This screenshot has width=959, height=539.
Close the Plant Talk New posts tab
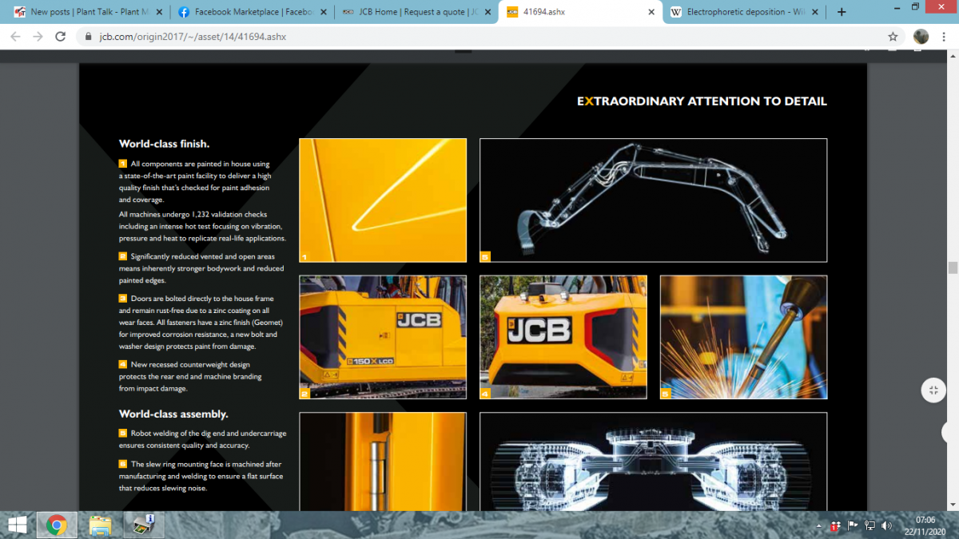[158, 13]
